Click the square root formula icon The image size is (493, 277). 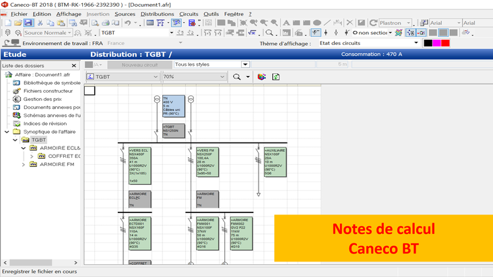[252, 33]
